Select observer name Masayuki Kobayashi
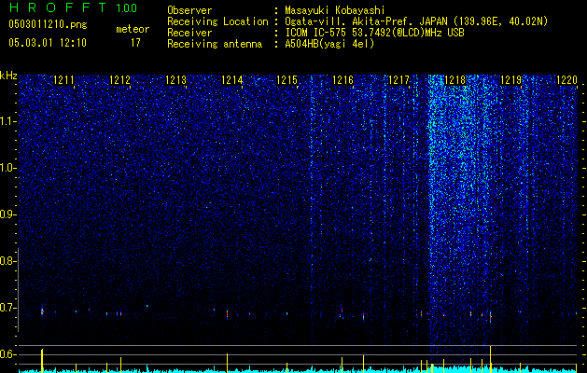The height and width of the screenshot is (373, 587). (335, 11)
